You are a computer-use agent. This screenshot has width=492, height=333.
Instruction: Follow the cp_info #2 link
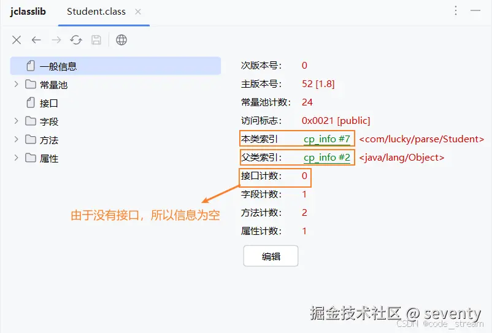pyautogui.click(x=326, y=158)
